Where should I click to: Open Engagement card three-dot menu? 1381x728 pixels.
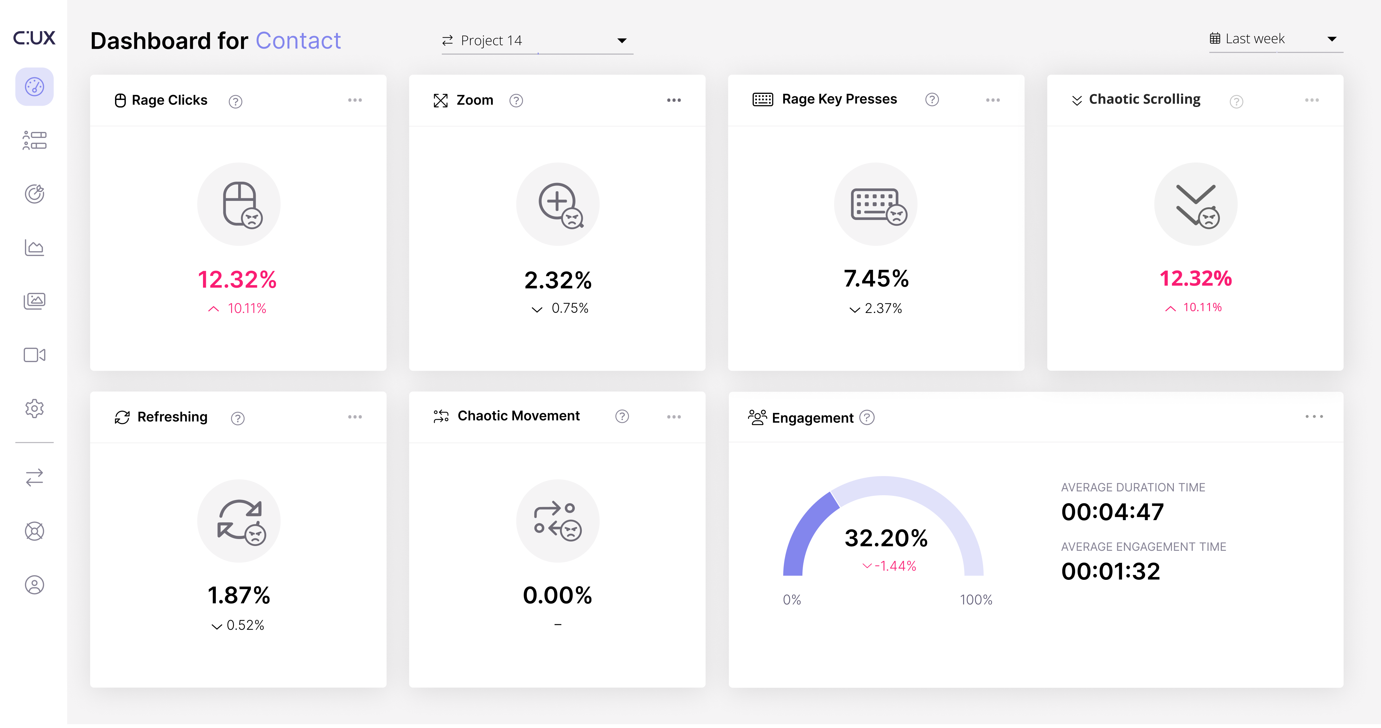(1314, 416)
